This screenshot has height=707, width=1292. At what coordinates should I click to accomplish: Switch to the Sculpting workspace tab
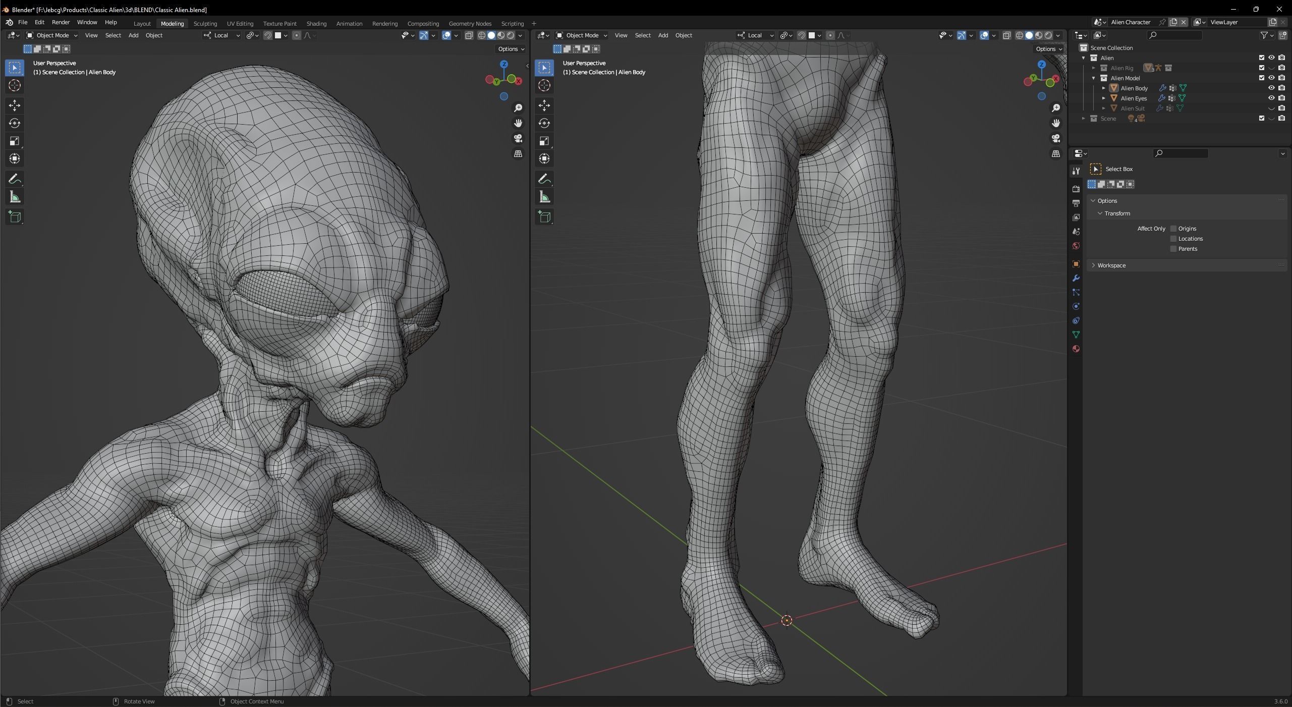tap(205, 24)
